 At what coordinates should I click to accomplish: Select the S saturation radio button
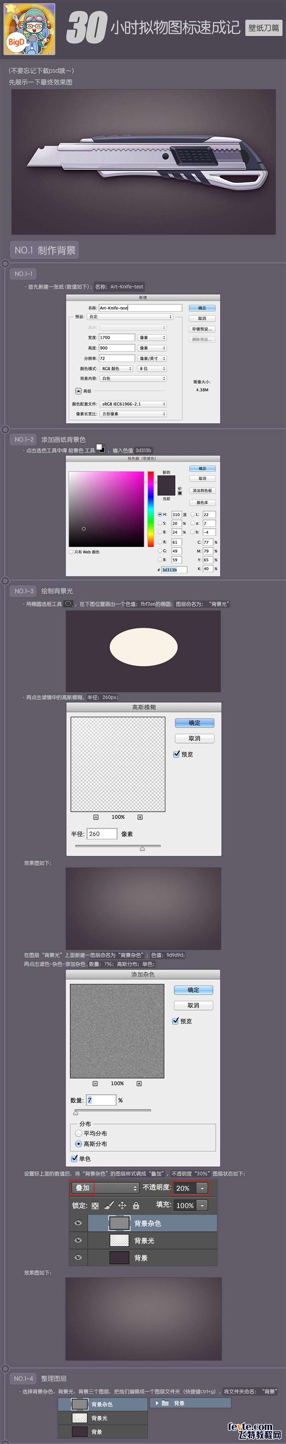pos(160,523)
